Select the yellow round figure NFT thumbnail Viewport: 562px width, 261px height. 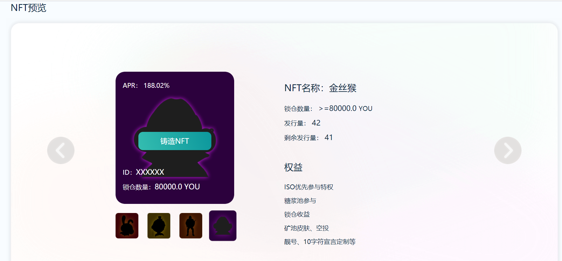[x=159, y=226]
